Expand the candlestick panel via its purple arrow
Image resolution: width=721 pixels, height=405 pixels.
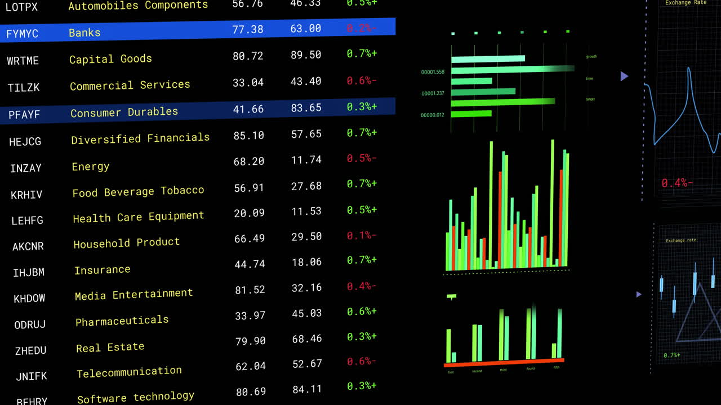(638, 294)
